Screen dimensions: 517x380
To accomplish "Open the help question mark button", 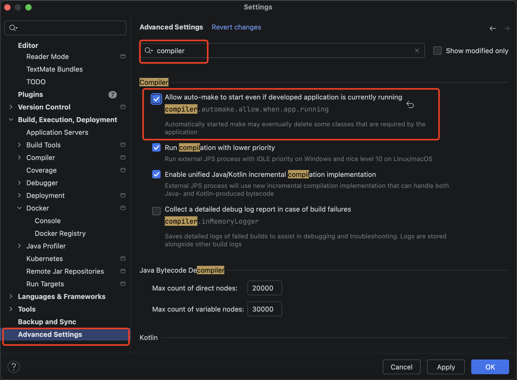I will click(14, 367).
